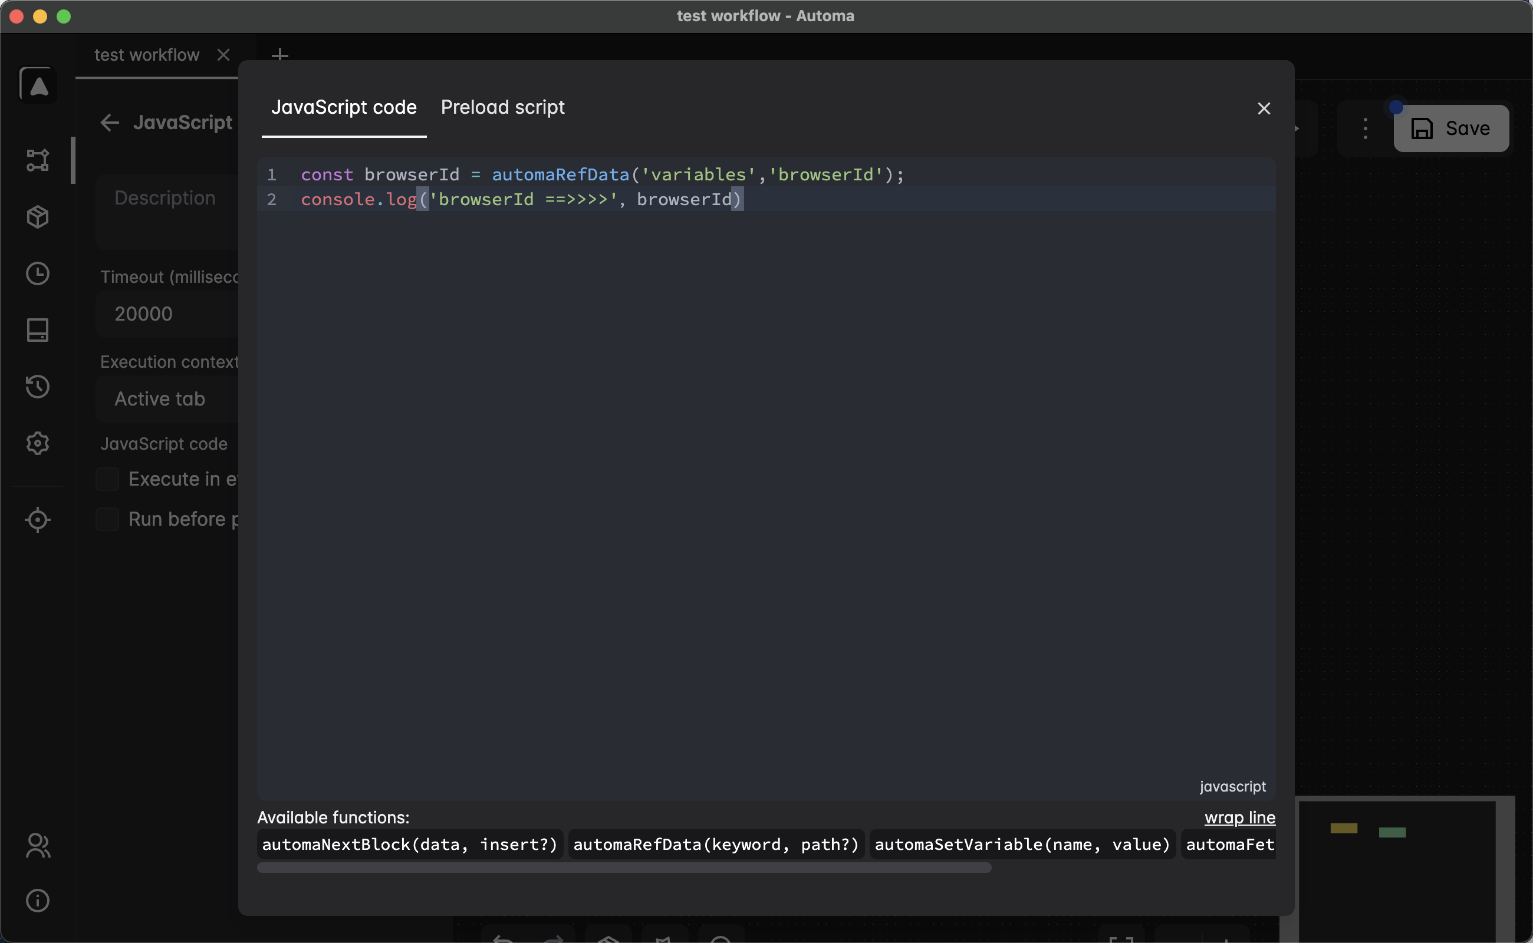Open the Settings gear icon
The width and height of the screenshot is (1533, 943).
point(38,443)
